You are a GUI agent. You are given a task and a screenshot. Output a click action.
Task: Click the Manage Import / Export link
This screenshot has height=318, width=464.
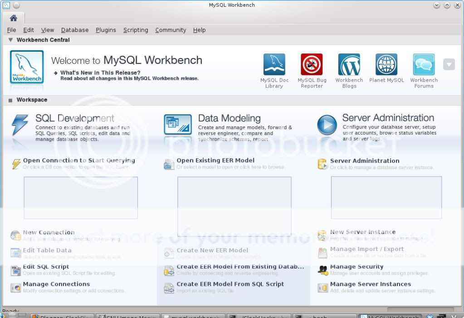click(x=367, y=249)
